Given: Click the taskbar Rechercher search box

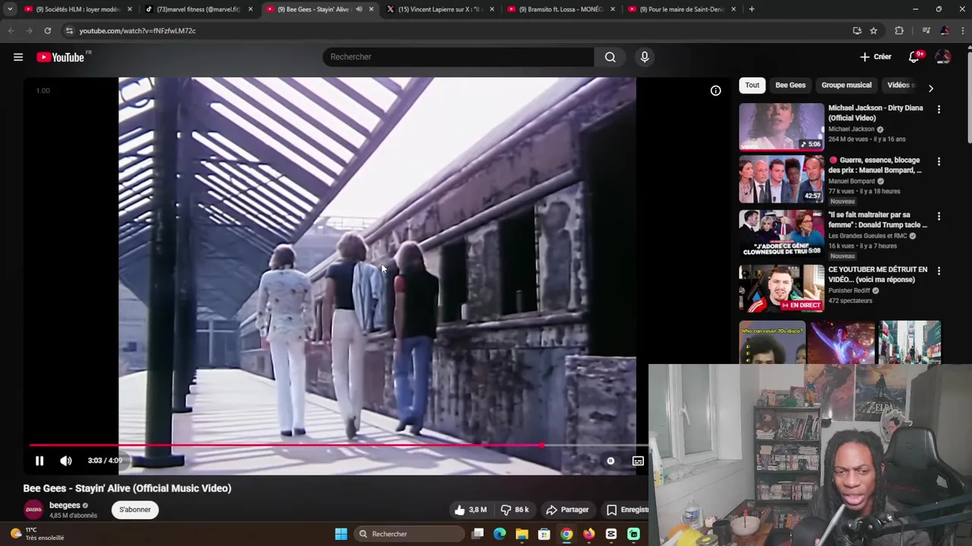Looking at the screenshot, I should (x=409, y=534).
